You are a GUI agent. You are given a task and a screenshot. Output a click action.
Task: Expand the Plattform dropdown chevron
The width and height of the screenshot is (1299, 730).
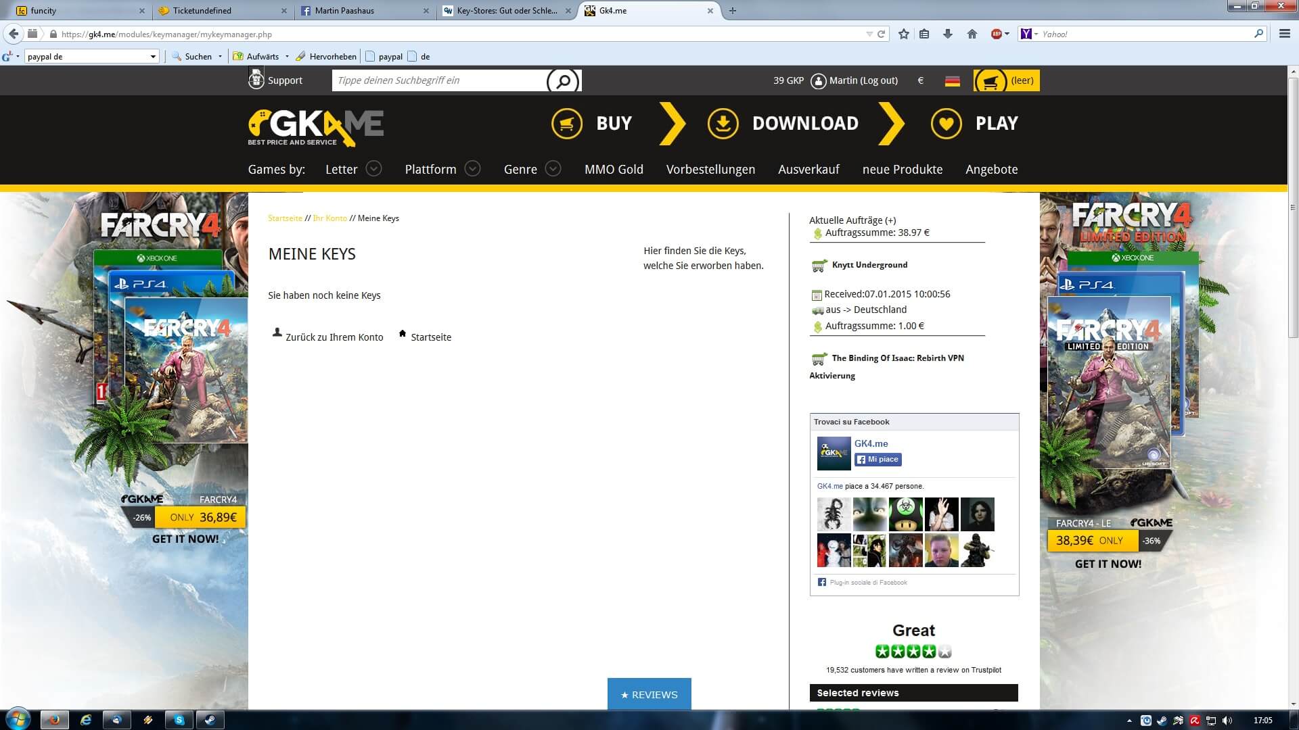pos(472,168)
